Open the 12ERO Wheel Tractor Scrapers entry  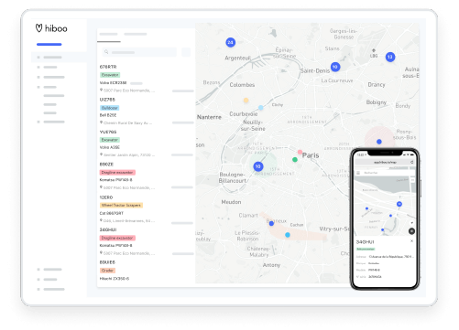click(x=147, y=209)
